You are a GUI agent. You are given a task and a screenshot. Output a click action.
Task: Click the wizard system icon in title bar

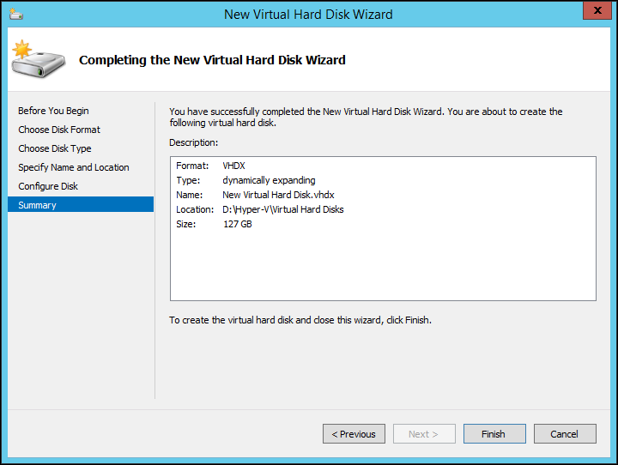16,13
